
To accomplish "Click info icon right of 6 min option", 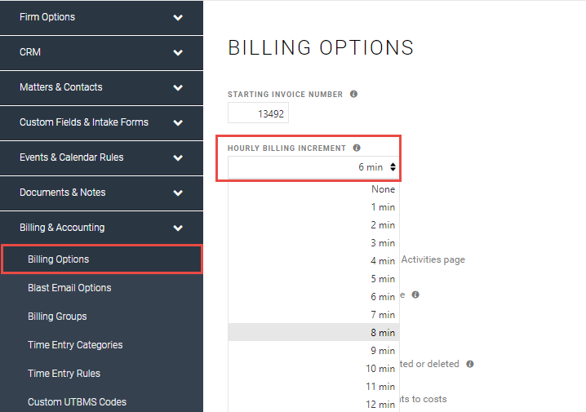I will (x=415, y=295).
